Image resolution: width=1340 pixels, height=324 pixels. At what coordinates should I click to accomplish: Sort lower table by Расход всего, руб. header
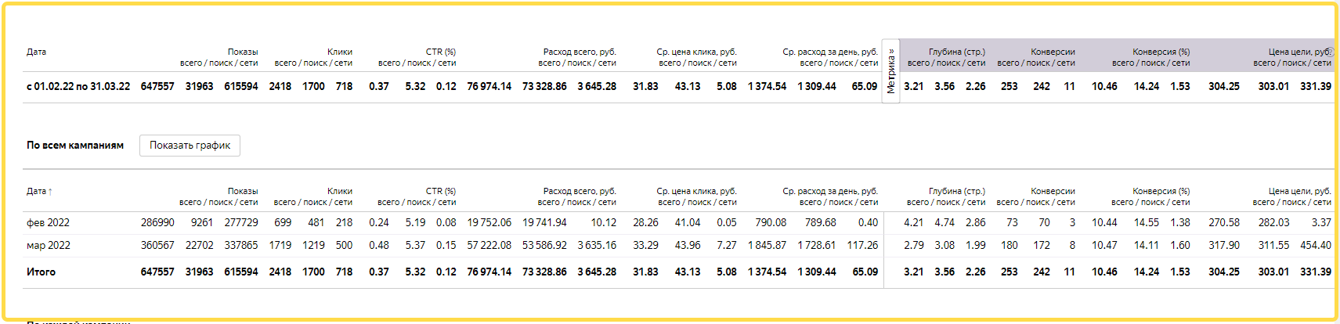point(580,191)
